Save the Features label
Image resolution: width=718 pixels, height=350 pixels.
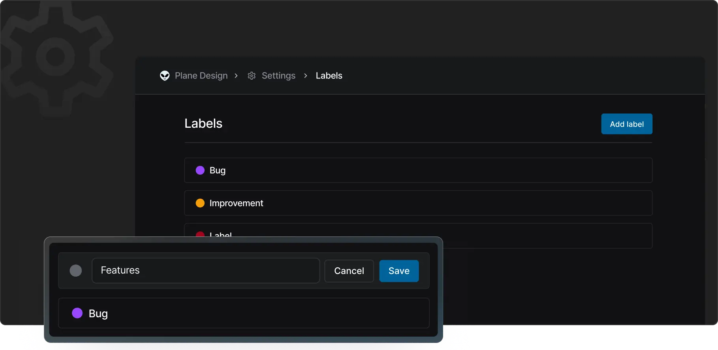(399, 271)
